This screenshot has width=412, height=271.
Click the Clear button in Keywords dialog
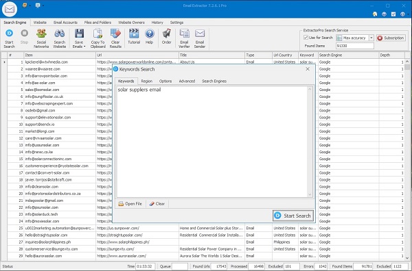point(157,204)
